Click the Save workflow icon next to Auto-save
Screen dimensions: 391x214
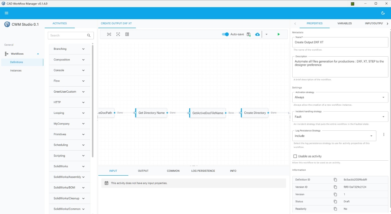pos(248,34)
